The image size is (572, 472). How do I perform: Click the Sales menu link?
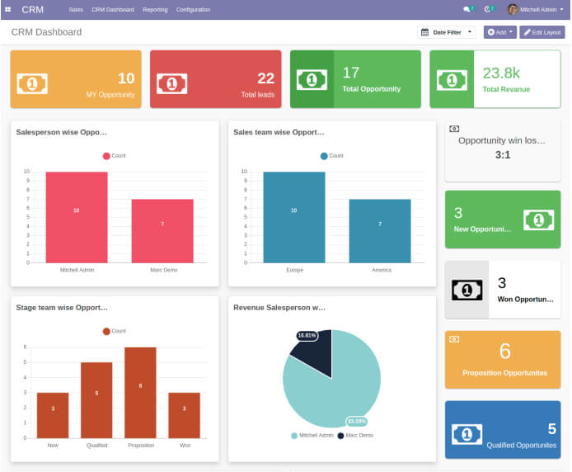pyautogui.click(x=76, y=10)
